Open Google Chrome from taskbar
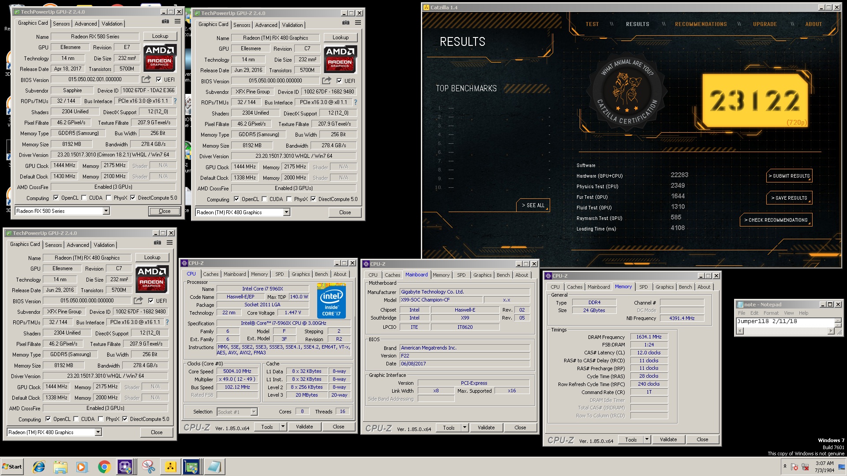 click(104, 467)
